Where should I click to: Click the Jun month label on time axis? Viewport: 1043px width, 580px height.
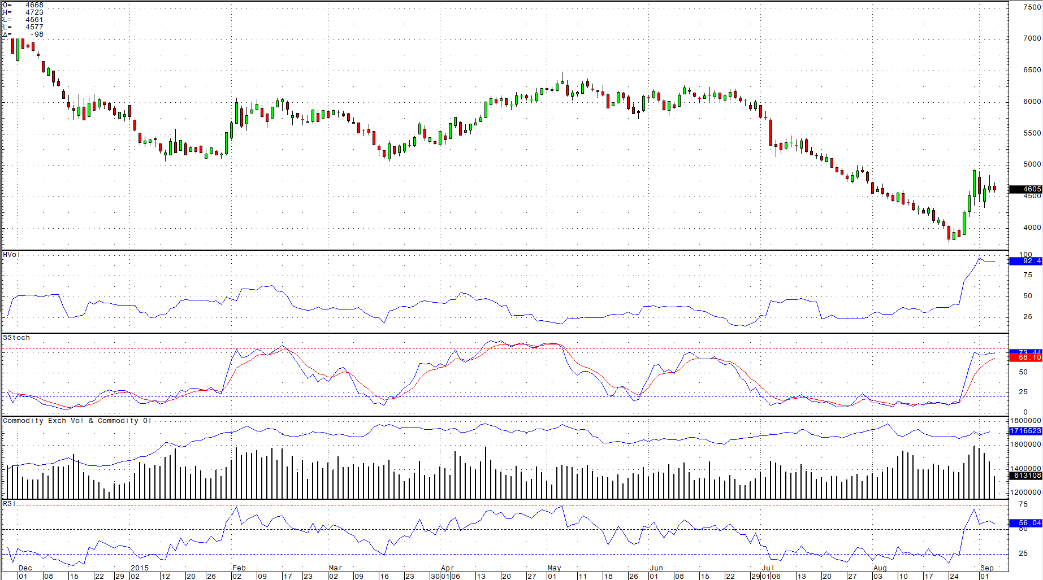coord(656,568)
